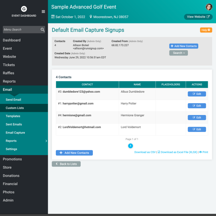Click the GiveSignup G logo
216x216 pixels.
pos(24,9)
